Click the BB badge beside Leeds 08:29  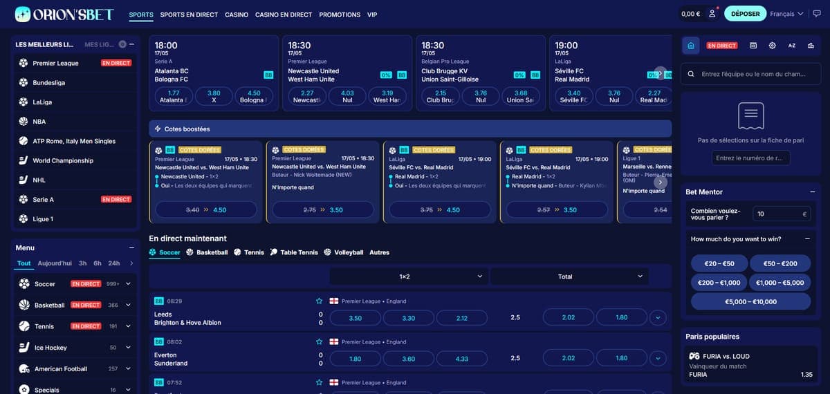click(159, 301)
